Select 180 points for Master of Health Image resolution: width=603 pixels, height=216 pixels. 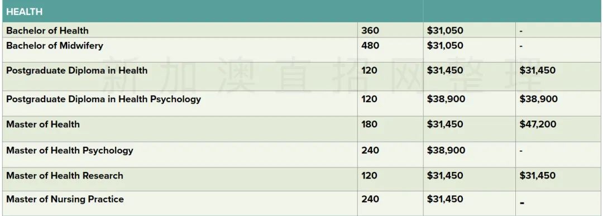(x=369, y=124)
